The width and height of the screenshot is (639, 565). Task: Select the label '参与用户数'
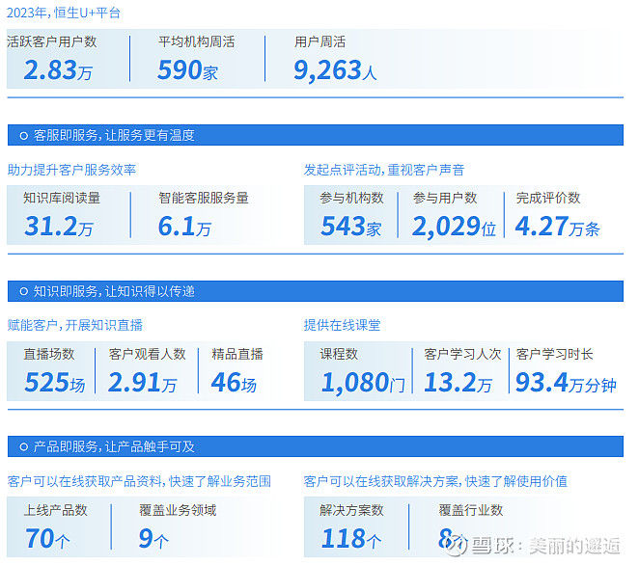pyautogui.click(x=445, y=198)
